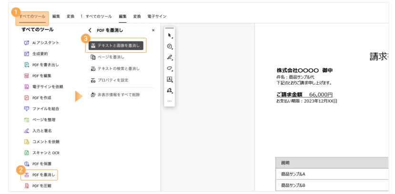
Task: Open スキャンと OCR tool
Action: 41,153
